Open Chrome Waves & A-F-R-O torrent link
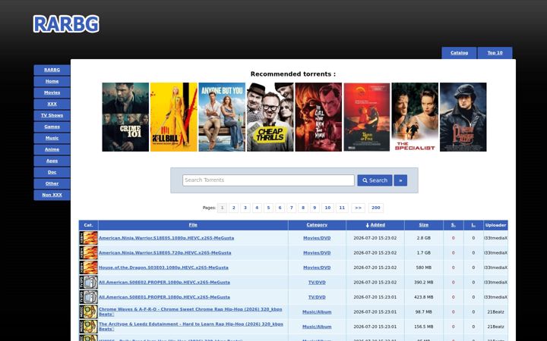547x341 pixels. pyautogui.click(x=191, y=311)
